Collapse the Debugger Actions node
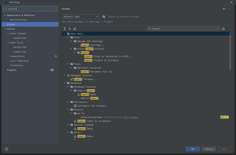The width and height of the screenshot is (236, 155). pyautogui.click(x=64, y=75)
